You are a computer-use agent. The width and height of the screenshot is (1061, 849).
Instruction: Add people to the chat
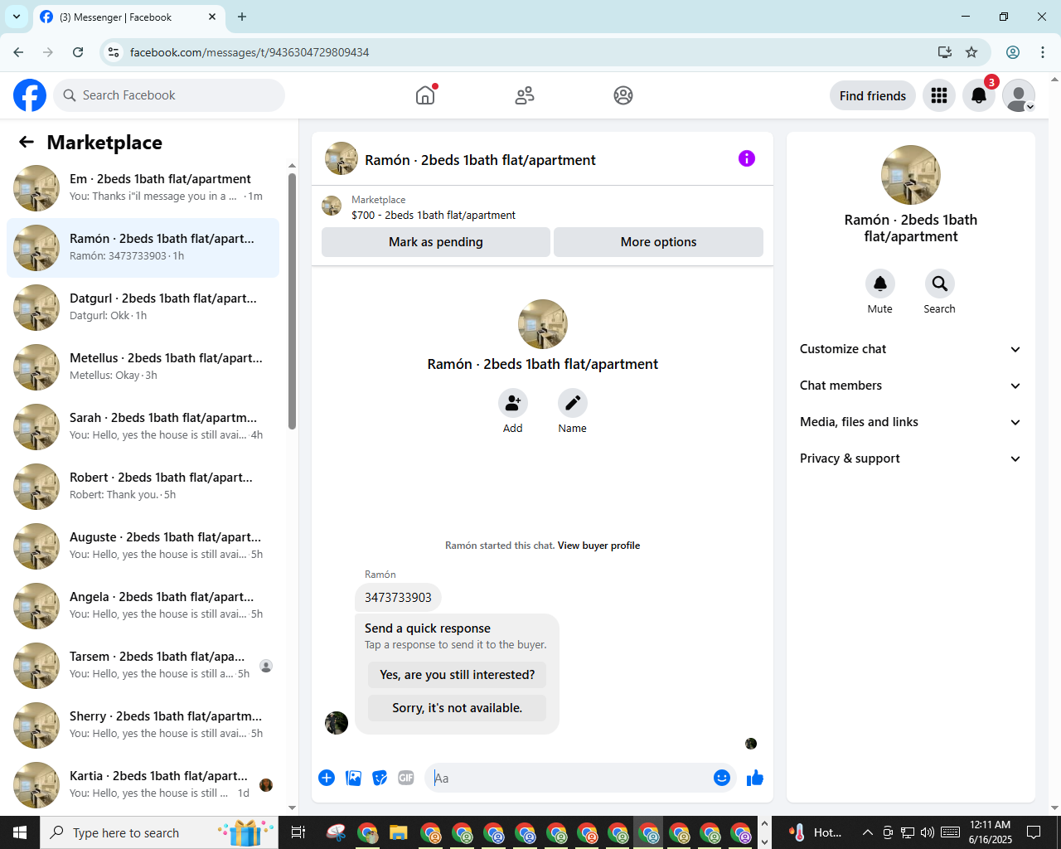coord(513,403)
